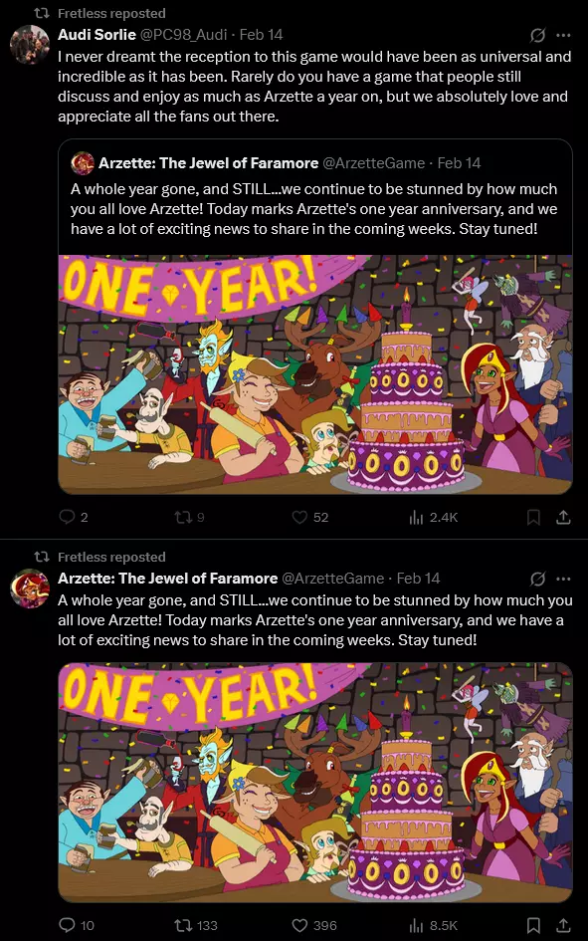Open more options on second Arzette post
The image size is (588, 941).
[x=563, y=580]
